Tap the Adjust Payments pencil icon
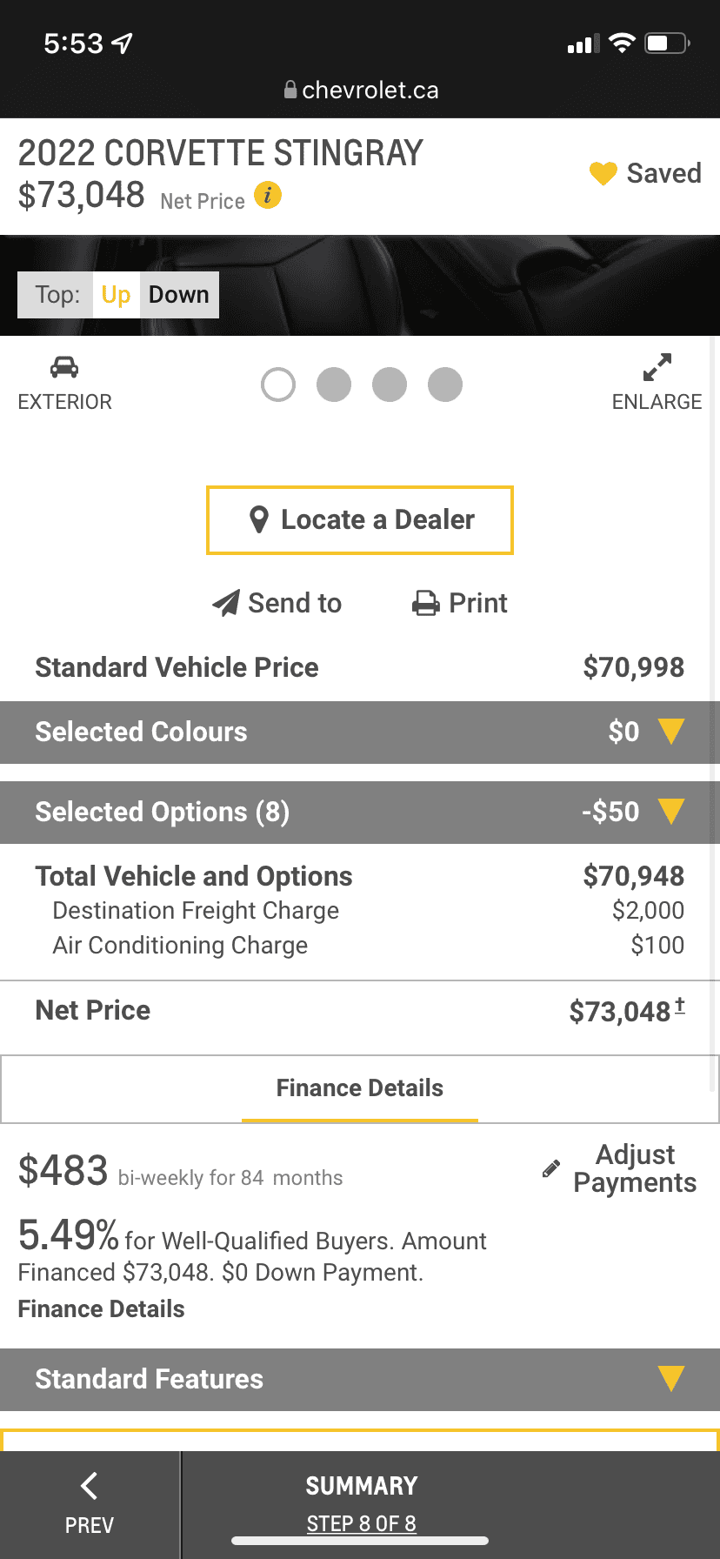The height and width of the screenshot is (1559, 720). [x=550, y=1168]
